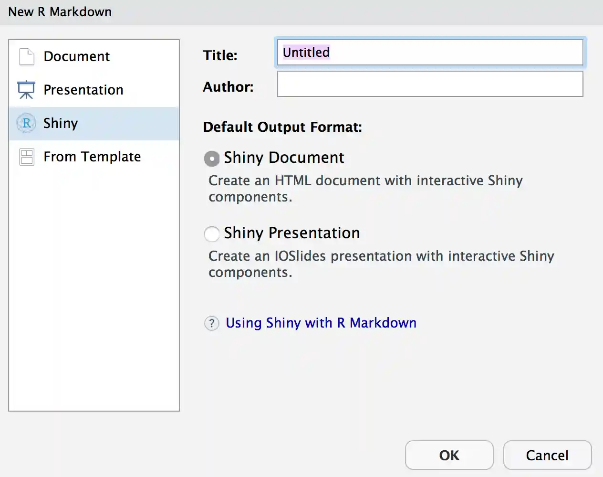Image resolution: width=603 pixels, height=477 pixels.
Task: Open 'Using Shiny with R Markdown' link
Action: 321,323
